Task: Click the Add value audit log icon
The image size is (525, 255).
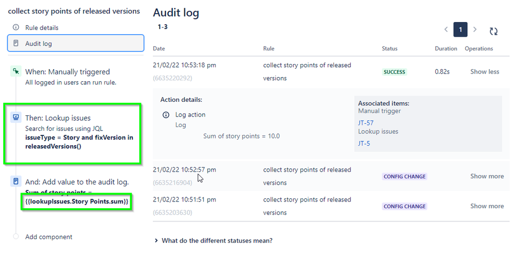Action: pyautogui.click(x=16, y=182)
